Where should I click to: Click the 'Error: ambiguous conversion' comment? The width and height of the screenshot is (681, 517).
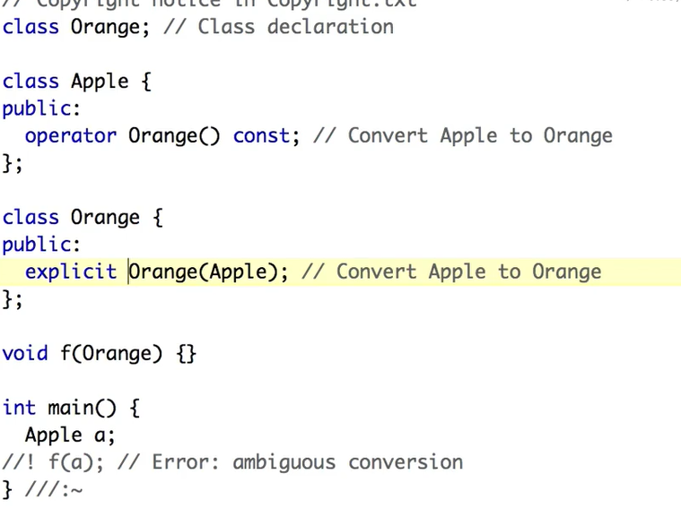[307, 462]
